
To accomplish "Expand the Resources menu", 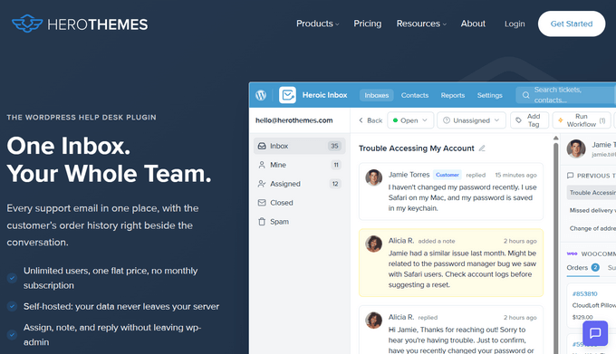I will [x=421, y=24].
